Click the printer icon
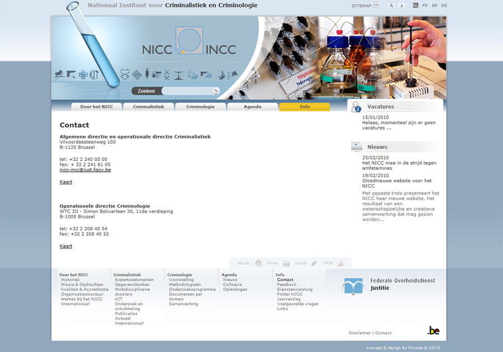503x352 pixels. click(287, 263)
